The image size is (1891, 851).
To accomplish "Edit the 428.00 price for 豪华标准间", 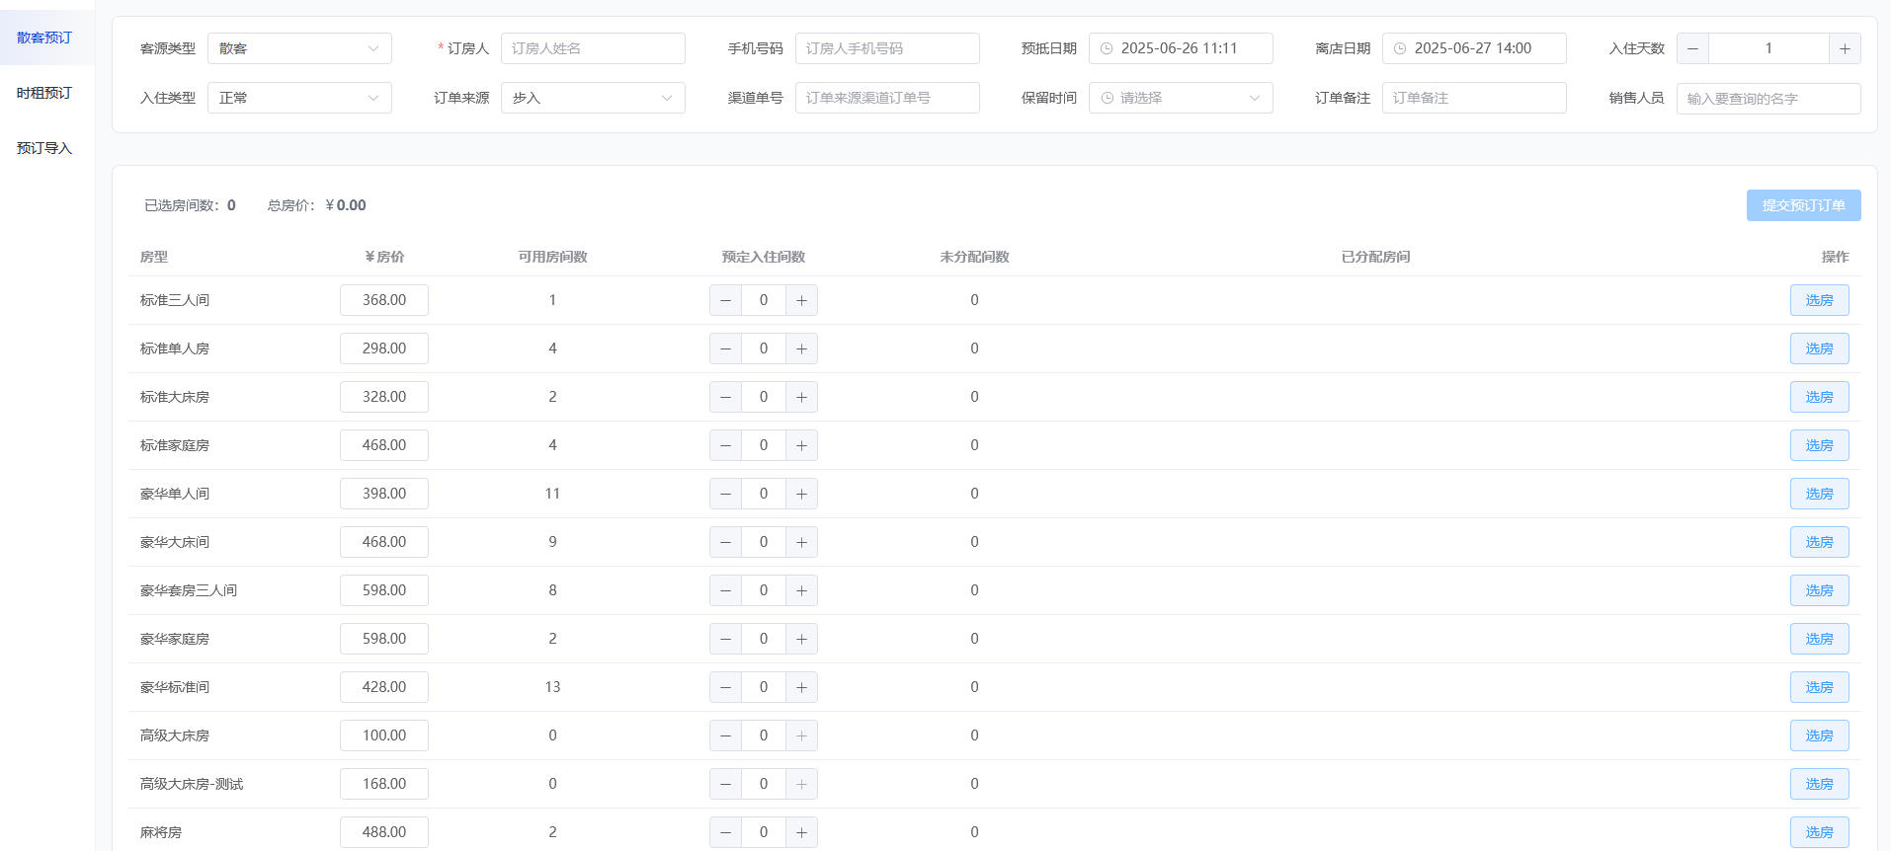I will point(384,687).
